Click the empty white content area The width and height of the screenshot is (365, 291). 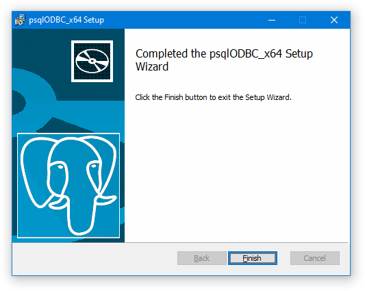click(238, 173)
